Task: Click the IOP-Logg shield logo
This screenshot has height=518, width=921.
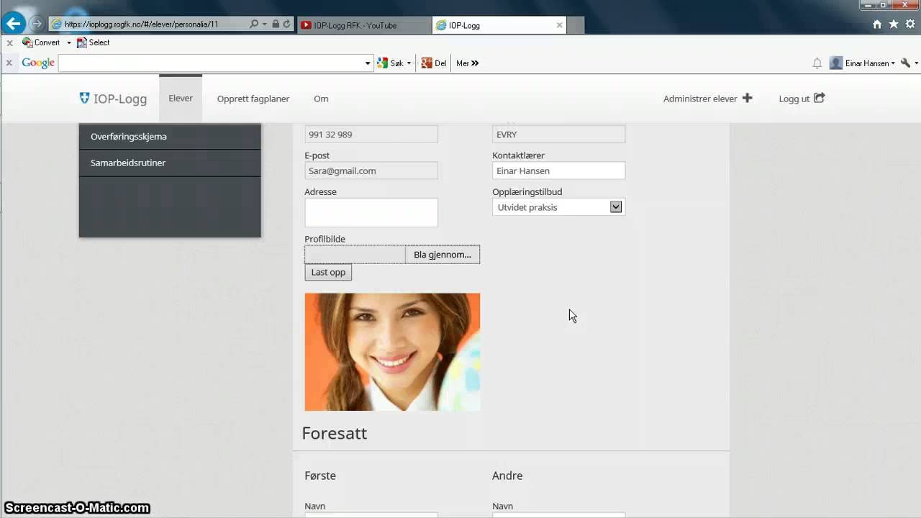Action: 85,98
